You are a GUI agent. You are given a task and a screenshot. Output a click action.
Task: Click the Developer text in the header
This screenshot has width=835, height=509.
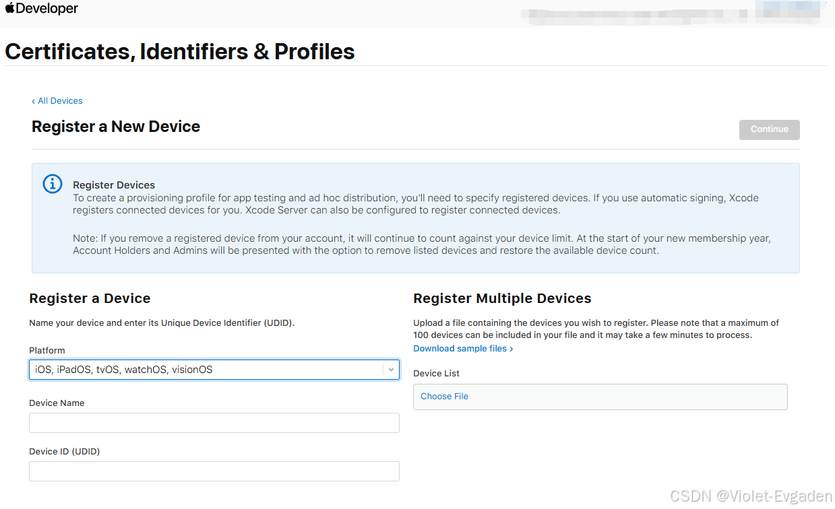click(x=47, y=9)
